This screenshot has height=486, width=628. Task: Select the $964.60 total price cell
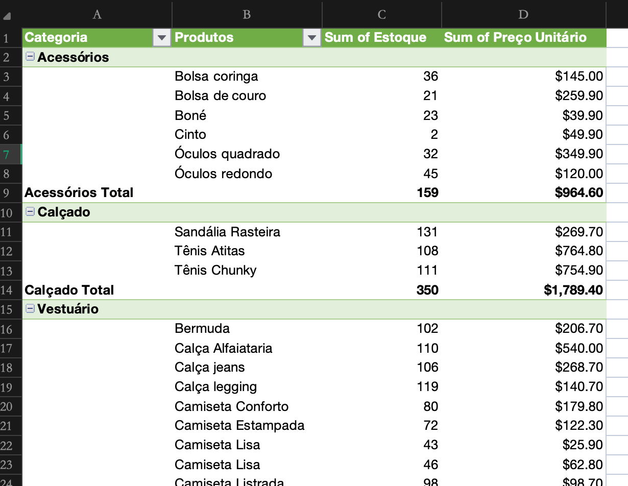pyautogui.click(x=578, y=192)
